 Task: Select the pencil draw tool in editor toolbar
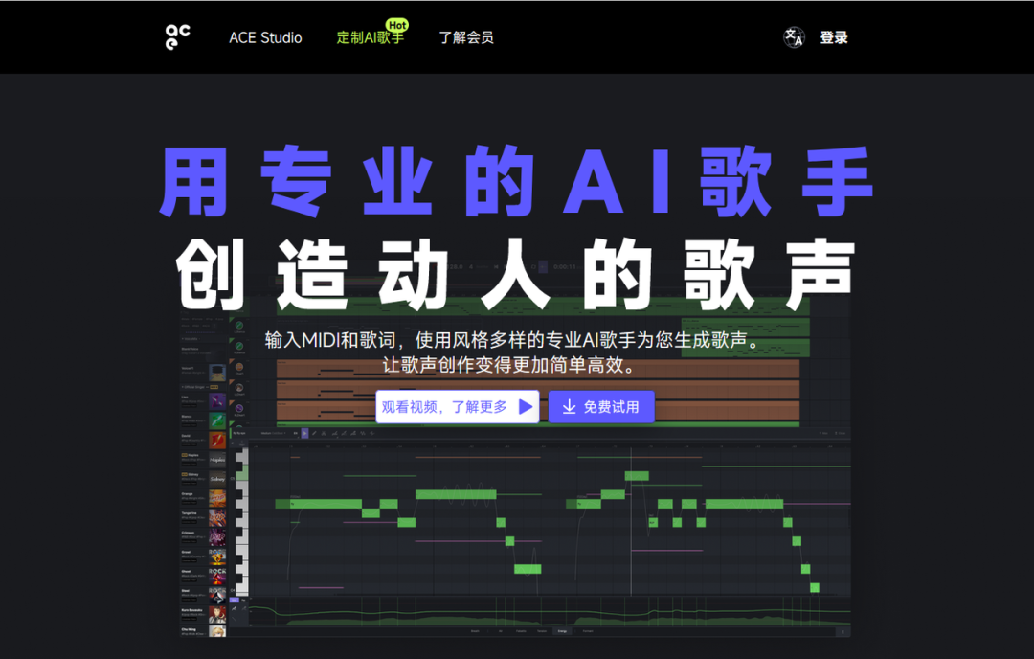coord(314,433)
